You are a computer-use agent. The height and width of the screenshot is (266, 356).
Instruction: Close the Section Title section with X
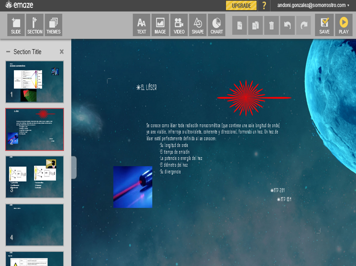[x=62, y=52]
